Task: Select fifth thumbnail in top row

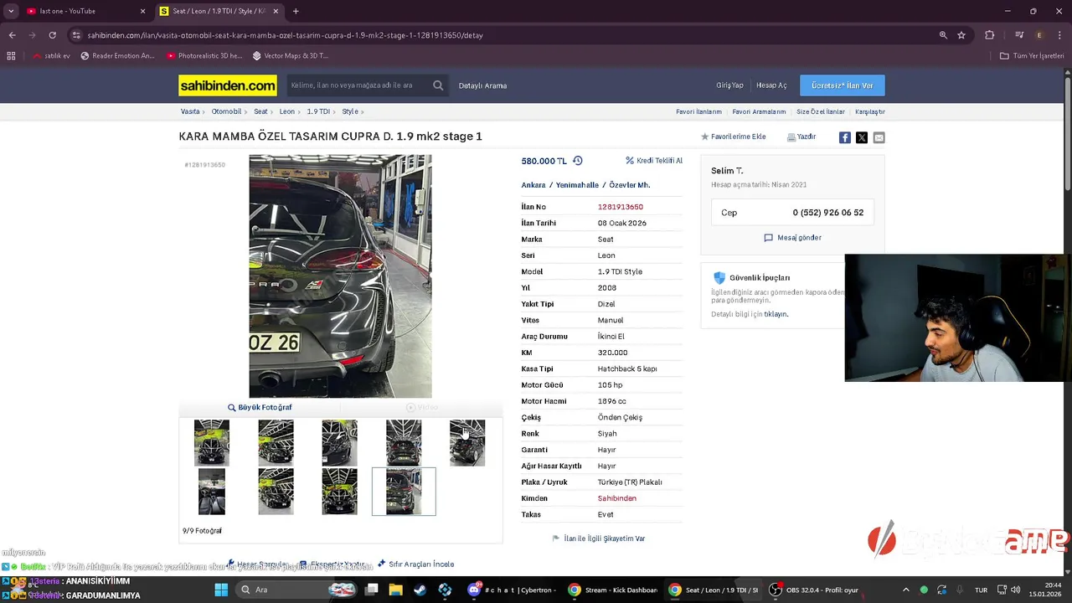Action: pyautogui.click(x=467, y=442)
